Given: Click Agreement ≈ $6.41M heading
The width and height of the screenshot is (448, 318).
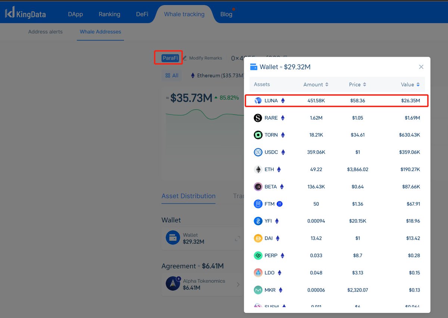Looking at the screenshot, I should click(x=193, y=266).
